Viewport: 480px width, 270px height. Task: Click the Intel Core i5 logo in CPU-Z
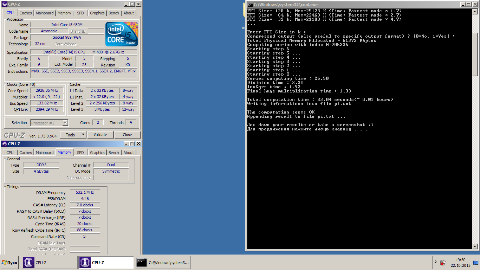point(122,34)
